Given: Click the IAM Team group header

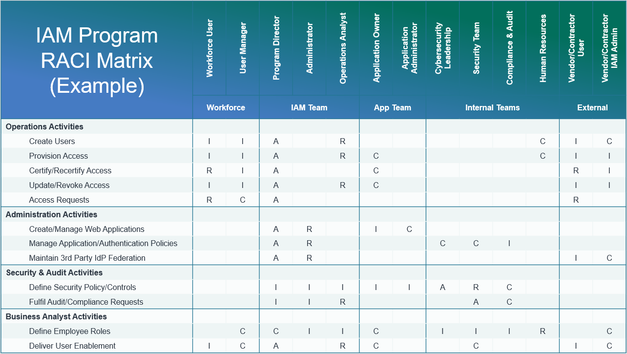Looking at the screenshot, I should 309,107.
